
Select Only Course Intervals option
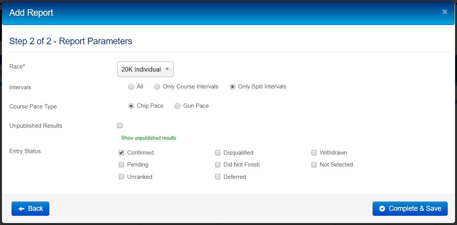pyautogui.click(x=157, y=87)
